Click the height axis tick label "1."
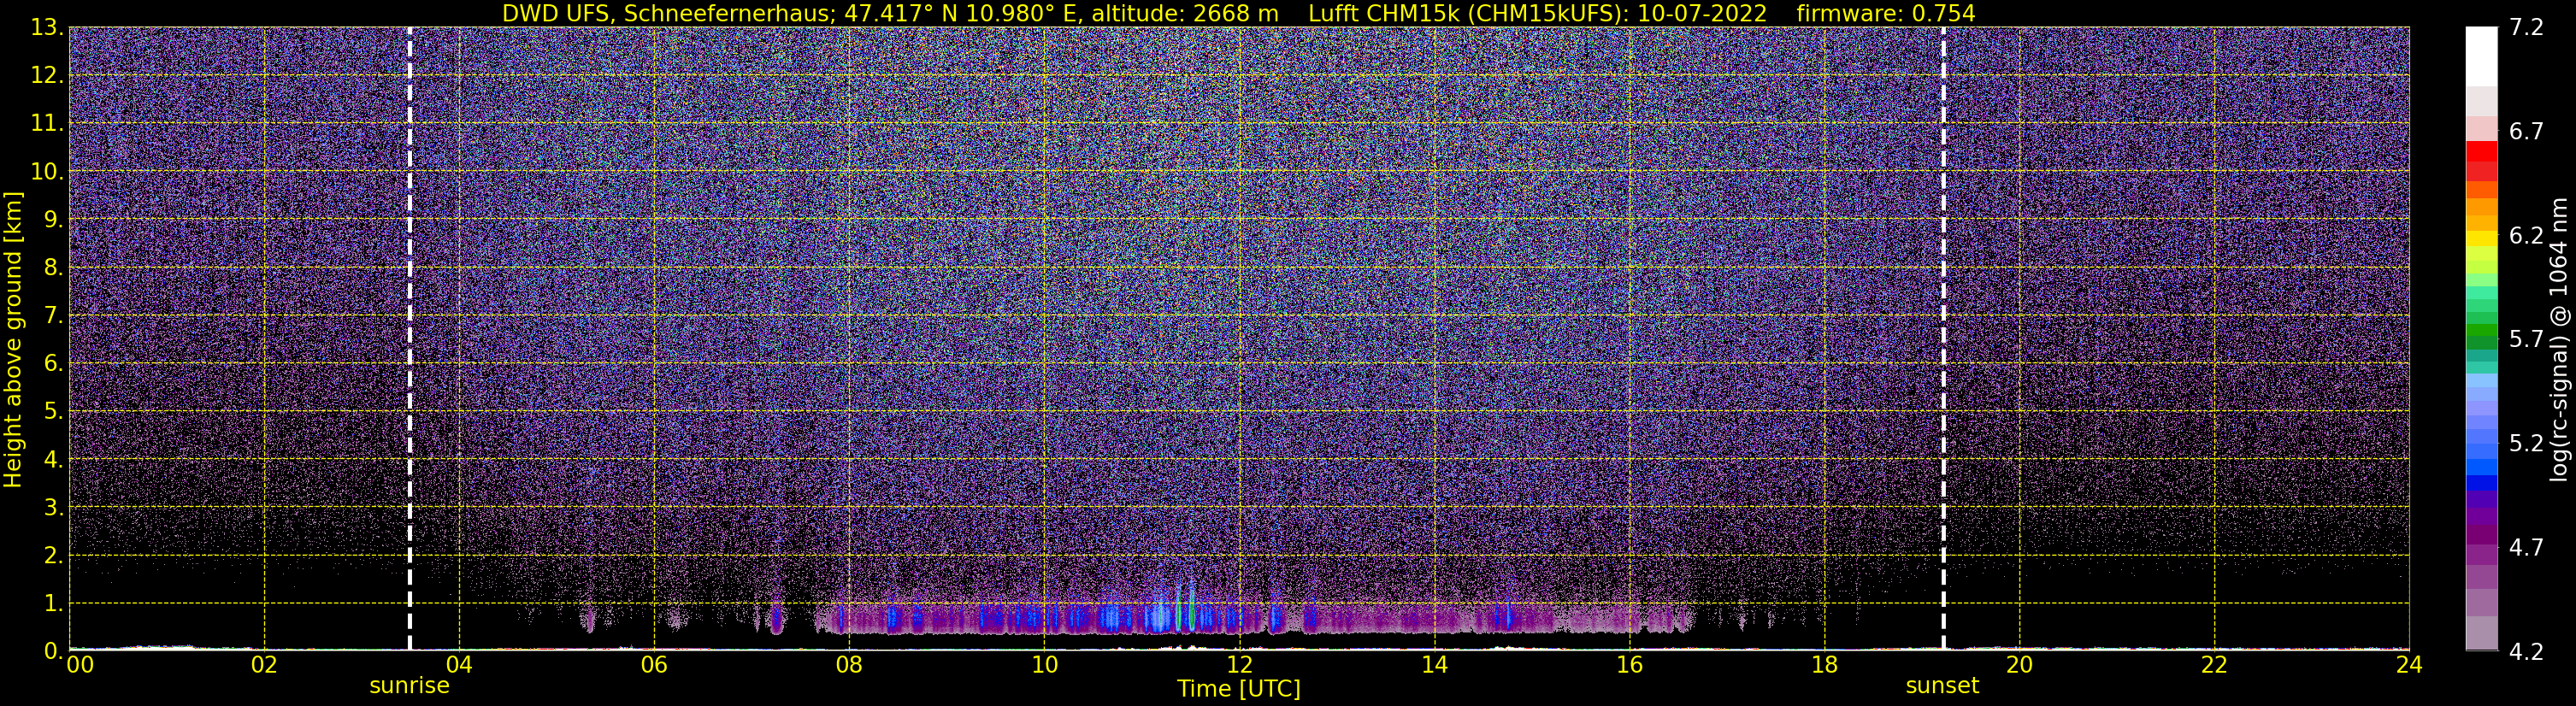The image size is (2576, 706). [x=53, y=604]
